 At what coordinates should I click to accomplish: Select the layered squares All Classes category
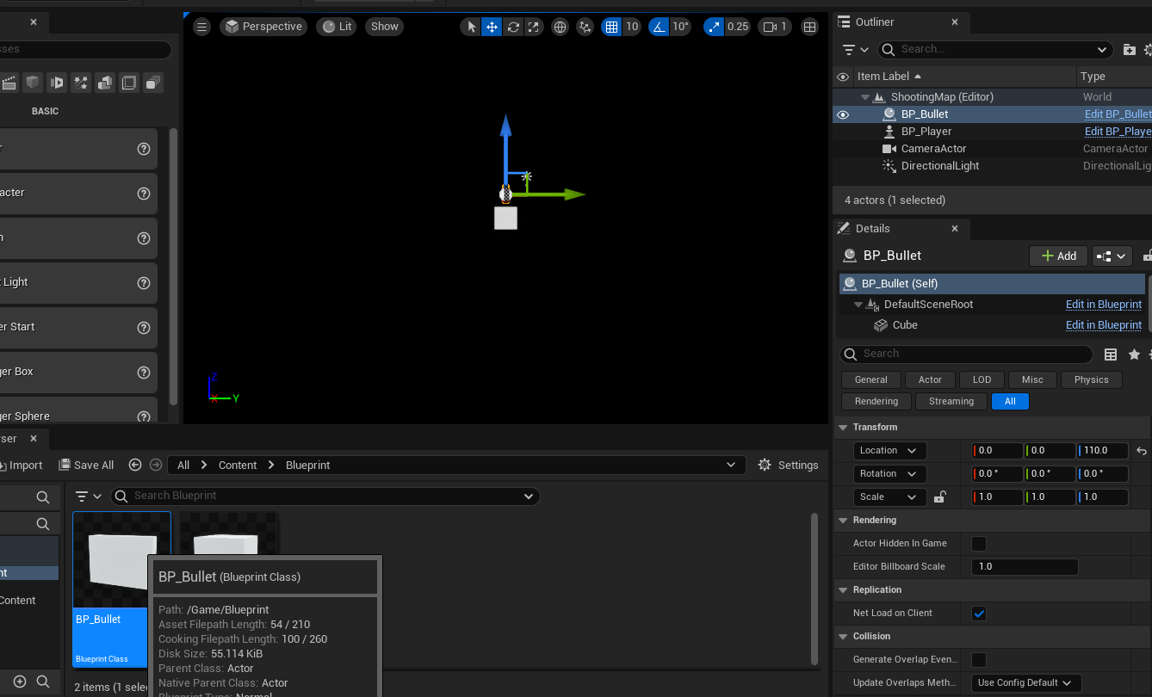(153, 83)
